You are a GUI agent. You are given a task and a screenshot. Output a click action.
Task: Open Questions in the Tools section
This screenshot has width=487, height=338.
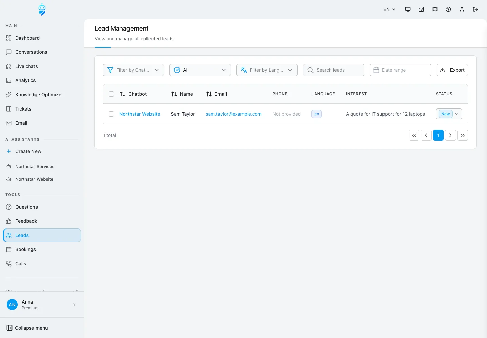coord(42,207)
